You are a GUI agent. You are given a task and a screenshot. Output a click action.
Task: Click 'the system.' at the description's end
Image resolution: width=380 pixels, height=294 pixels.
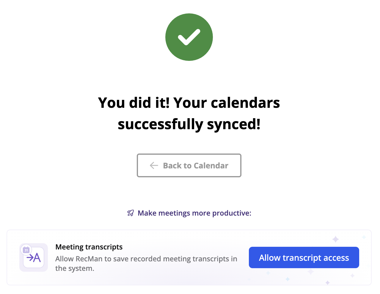[75, 268]
